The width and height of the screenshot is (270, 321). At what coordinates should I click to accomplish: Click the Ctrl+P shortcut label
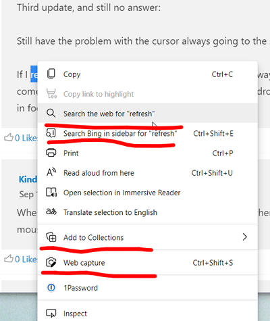coord(223,153)
